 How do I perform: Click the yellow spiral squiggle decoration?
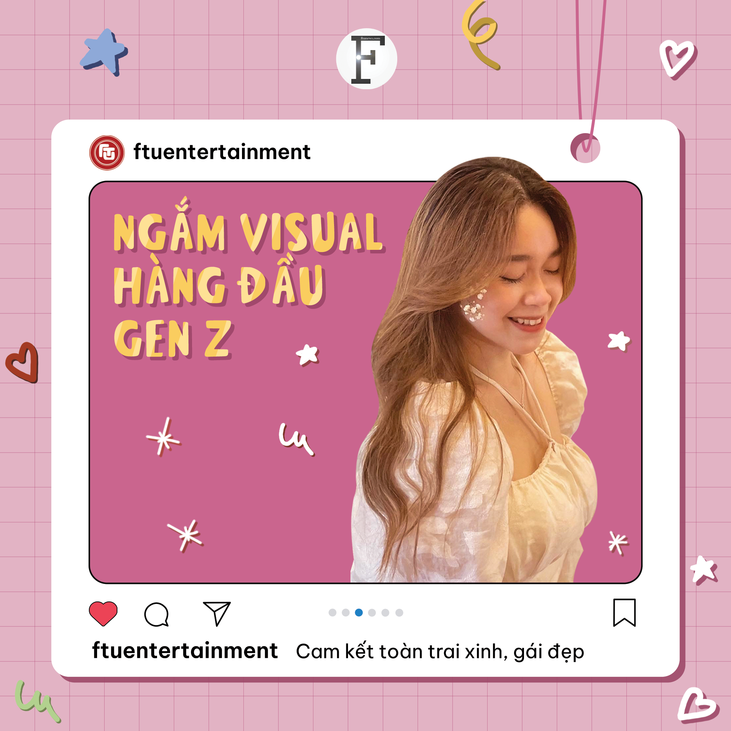coord(480,35)
